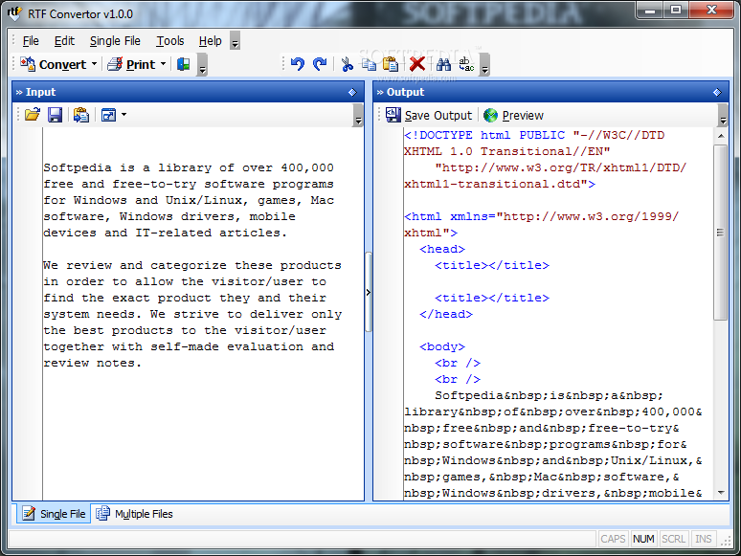Viewport: 741px width, 556px height.
Task: Open Find with binoculars icon
Action: [443, 64]
